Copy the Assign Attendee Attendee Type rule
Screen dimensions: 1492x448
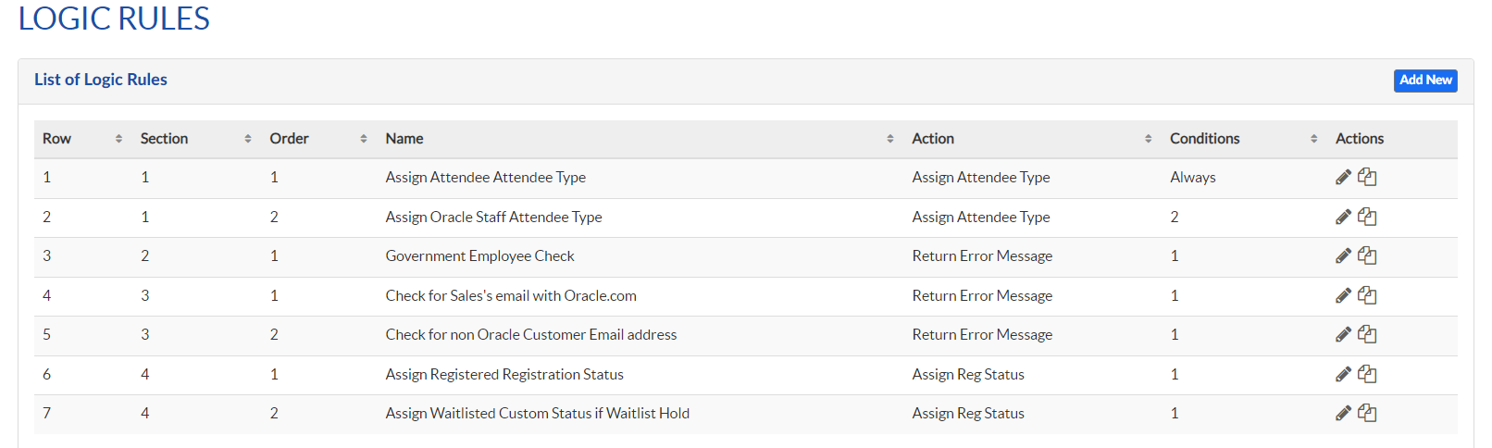tap(1367, 177)
